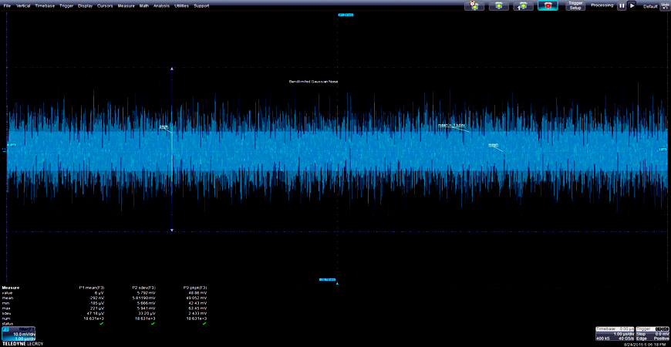Click the 'Processing' label in top bar
Screen dimensions: 671x347
click(602, 5)
